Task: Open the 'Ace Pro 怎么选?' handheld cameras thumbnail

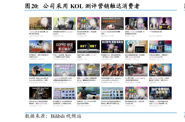Action: (40, 70)
